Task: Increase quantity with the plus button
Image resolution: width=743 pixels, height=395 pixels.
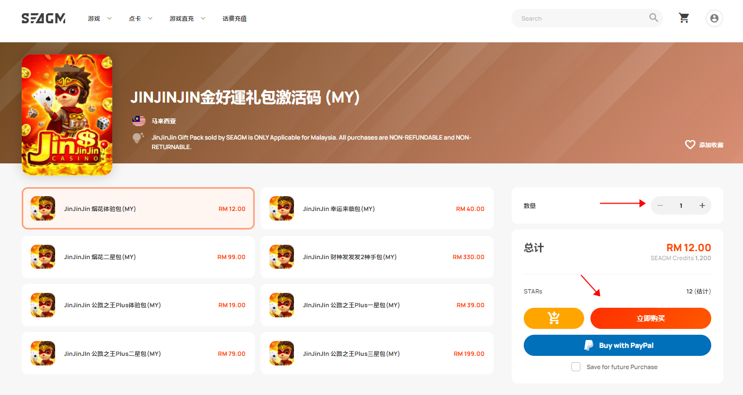Action: pos(702,206)
